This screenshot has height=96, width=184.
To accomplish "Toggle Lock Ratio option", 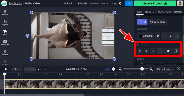I will click(158, 22).
